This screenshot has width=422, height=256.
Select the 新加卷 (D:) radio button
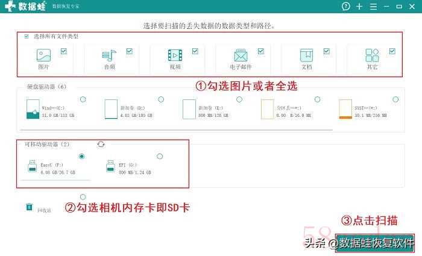tap(161, 99)
